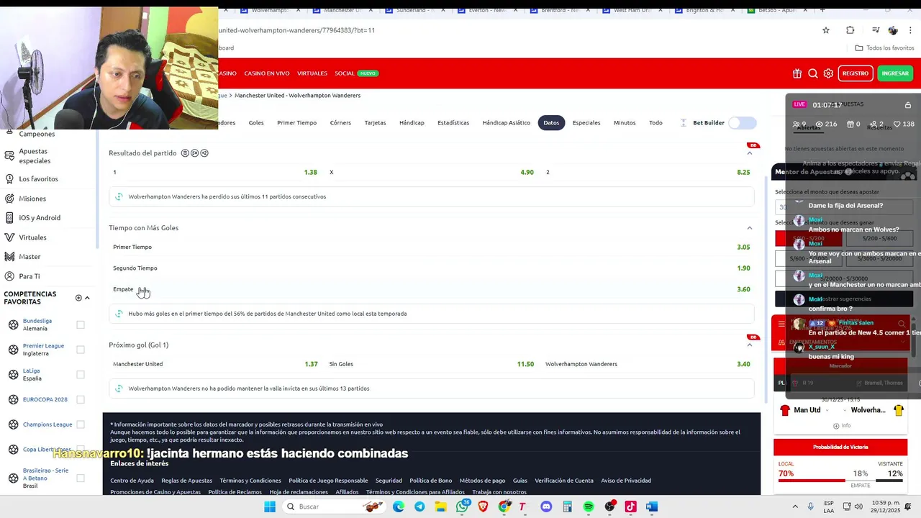This screenshot has height=518, width=921.
Task: Collapse the Tiempo con Más Goles market
Action: pos(749,228)
